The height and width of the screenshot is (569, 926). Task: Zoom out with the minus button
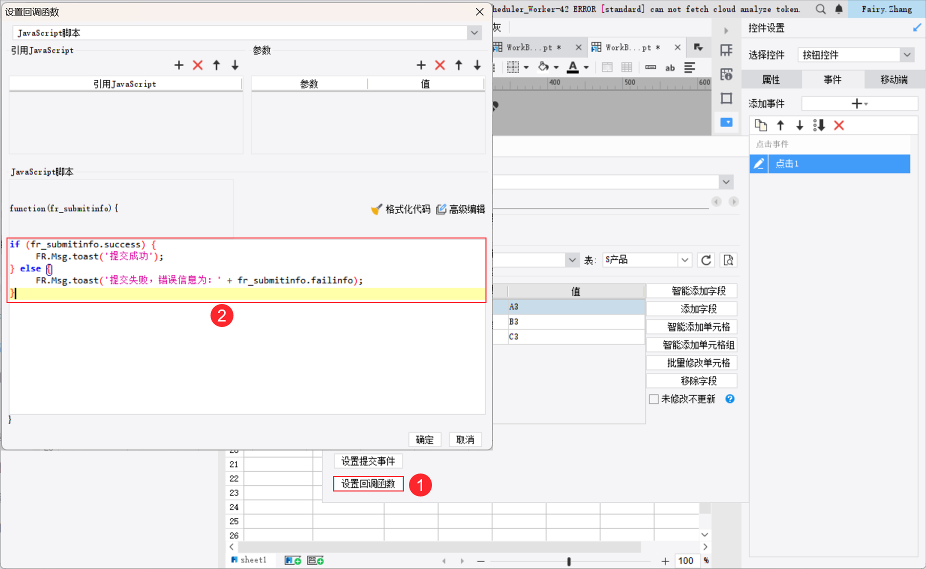tap(481, 561)
